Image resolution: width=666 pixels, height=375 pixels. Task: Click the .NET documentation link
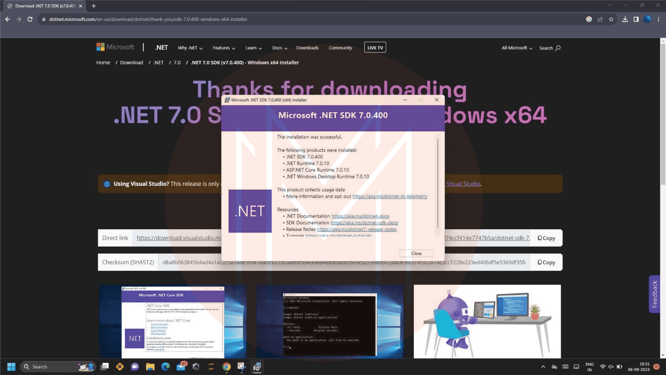coord(359,216)
